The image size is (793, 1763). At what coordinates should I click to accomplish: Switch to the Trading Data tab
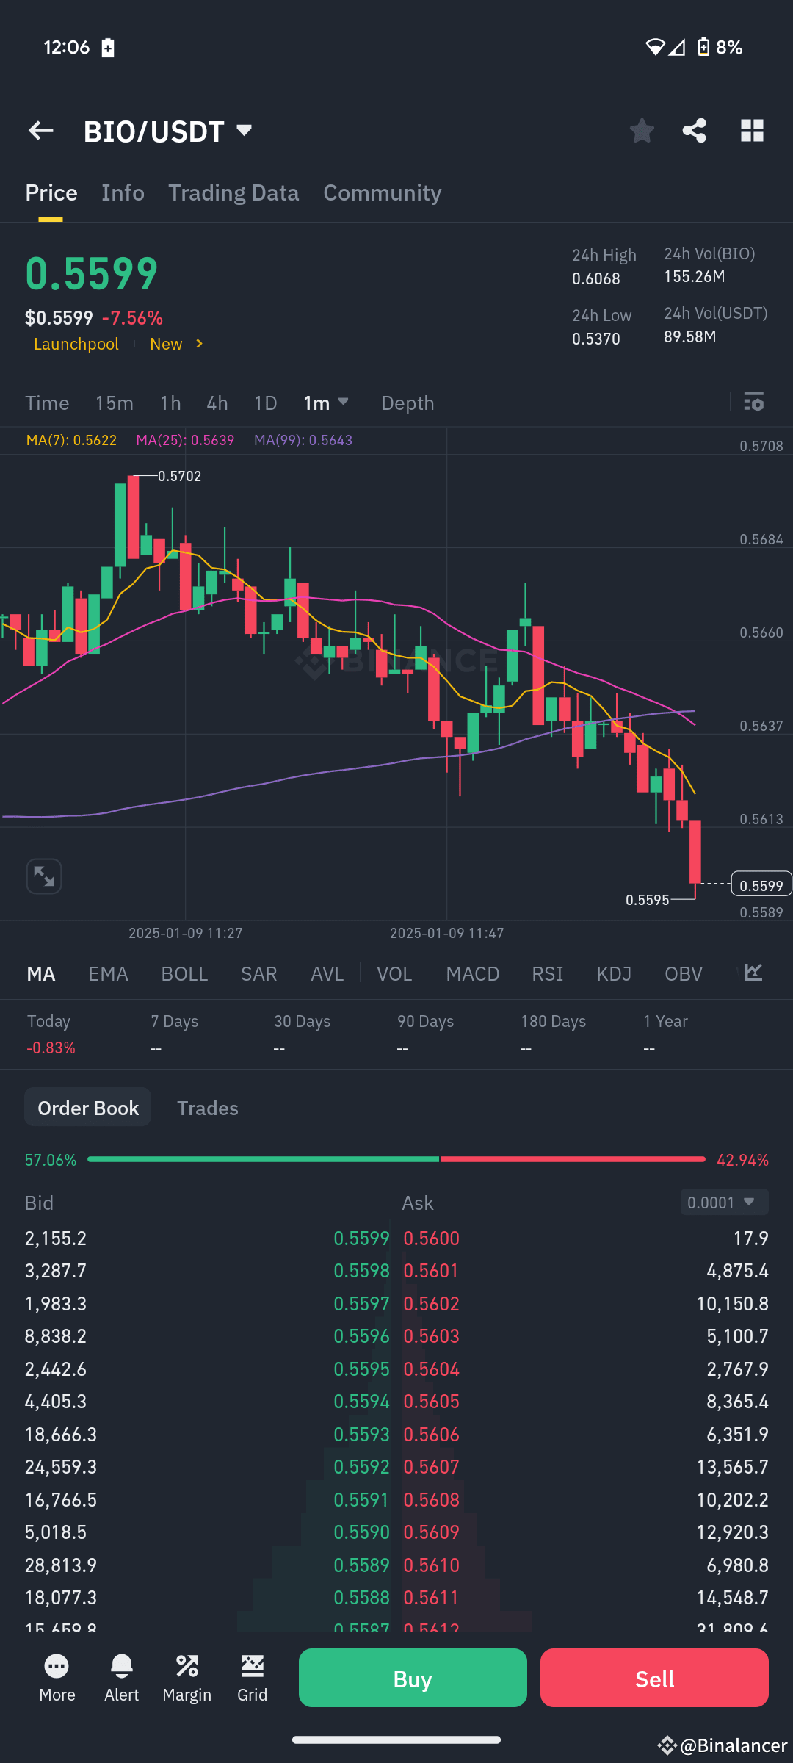(233, 192)
